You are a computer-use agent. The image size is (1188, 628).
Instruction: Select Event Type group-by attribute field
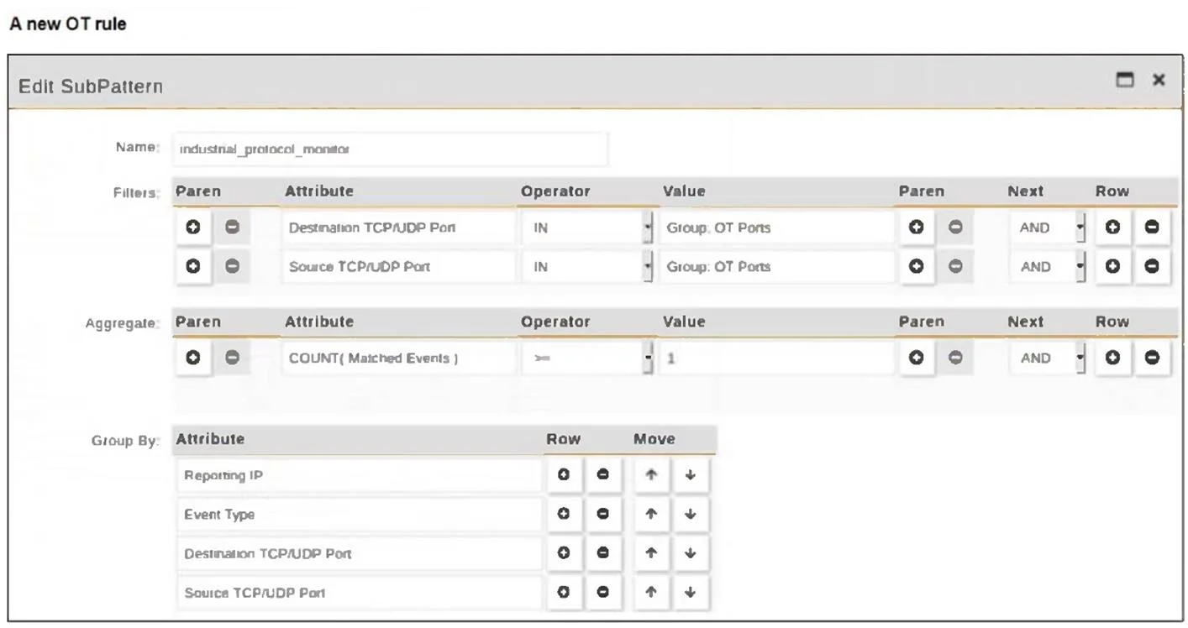pyautogui.click(x=360, y=514)
